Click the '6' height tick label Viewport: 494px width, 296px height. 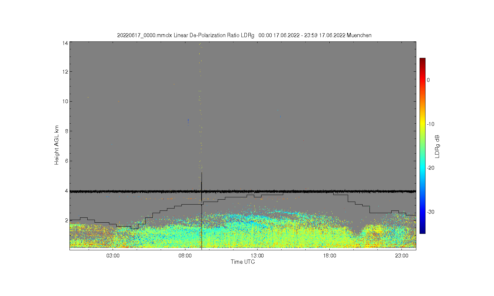67,161
